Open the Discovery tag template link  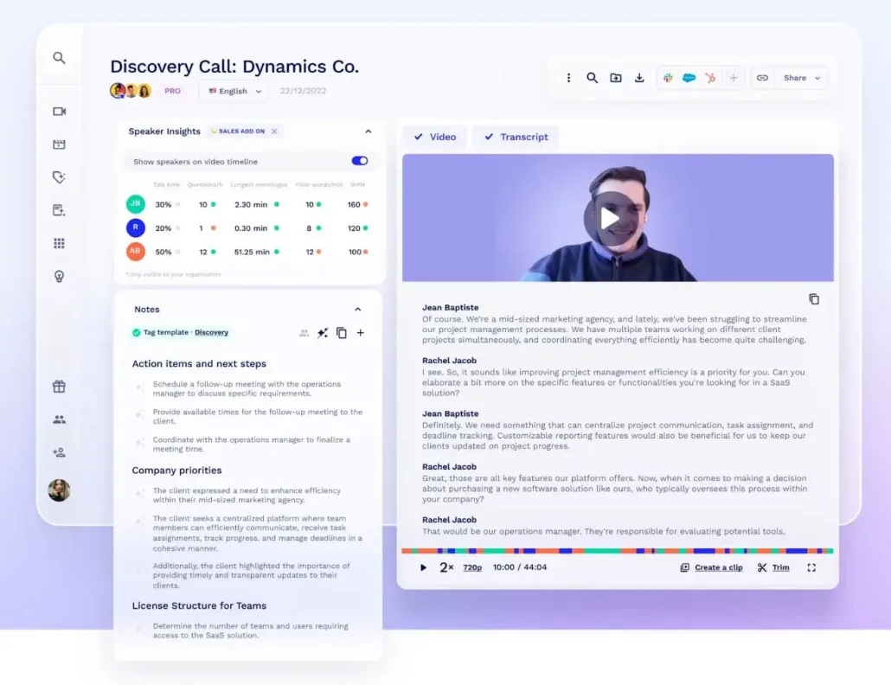click(x=211, y=332)
